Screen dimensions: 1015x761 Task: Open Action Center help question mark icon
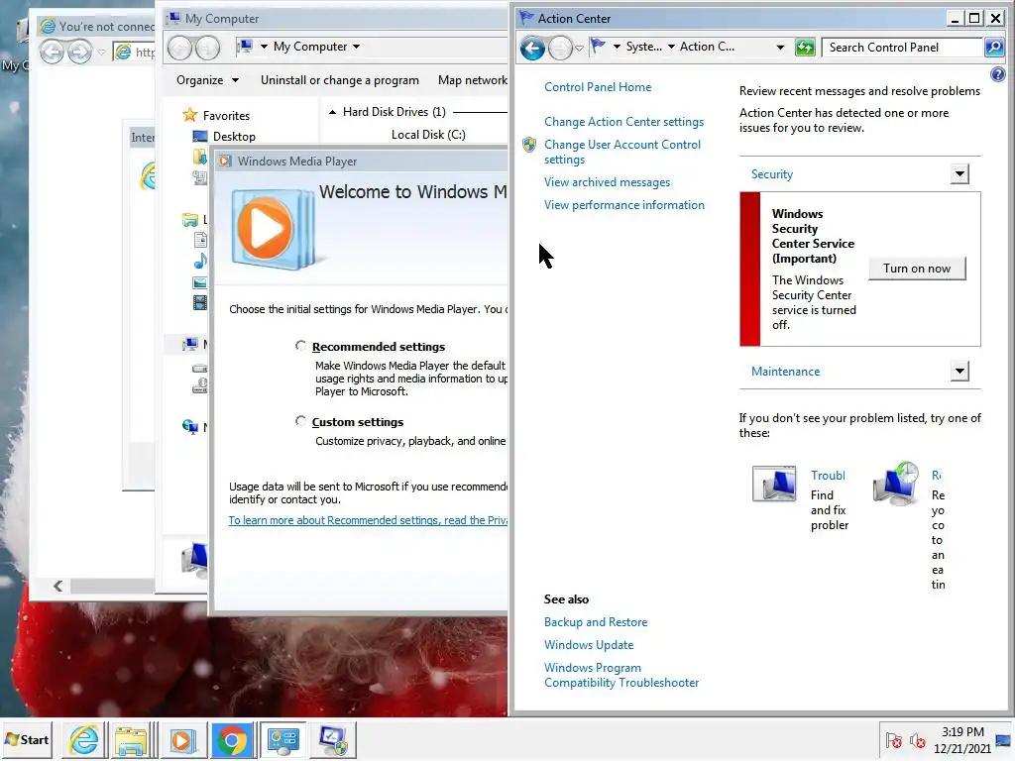(x=997, y=74)
